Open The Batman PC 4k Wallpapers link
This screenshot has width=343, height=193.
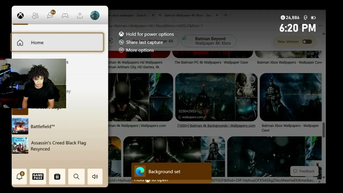click(211, 62)
